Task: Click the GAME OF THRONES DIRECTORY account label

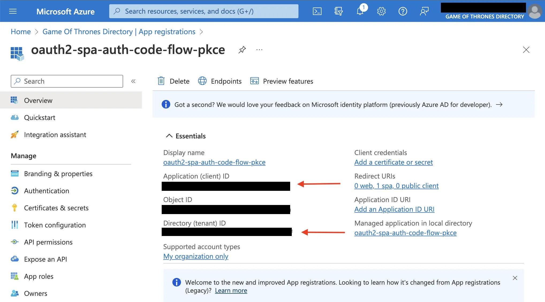Action: tap(485, 17)
